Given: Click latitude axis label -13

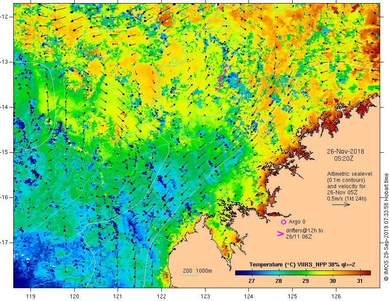Looking at the screenshot, I should pos(4,62).
